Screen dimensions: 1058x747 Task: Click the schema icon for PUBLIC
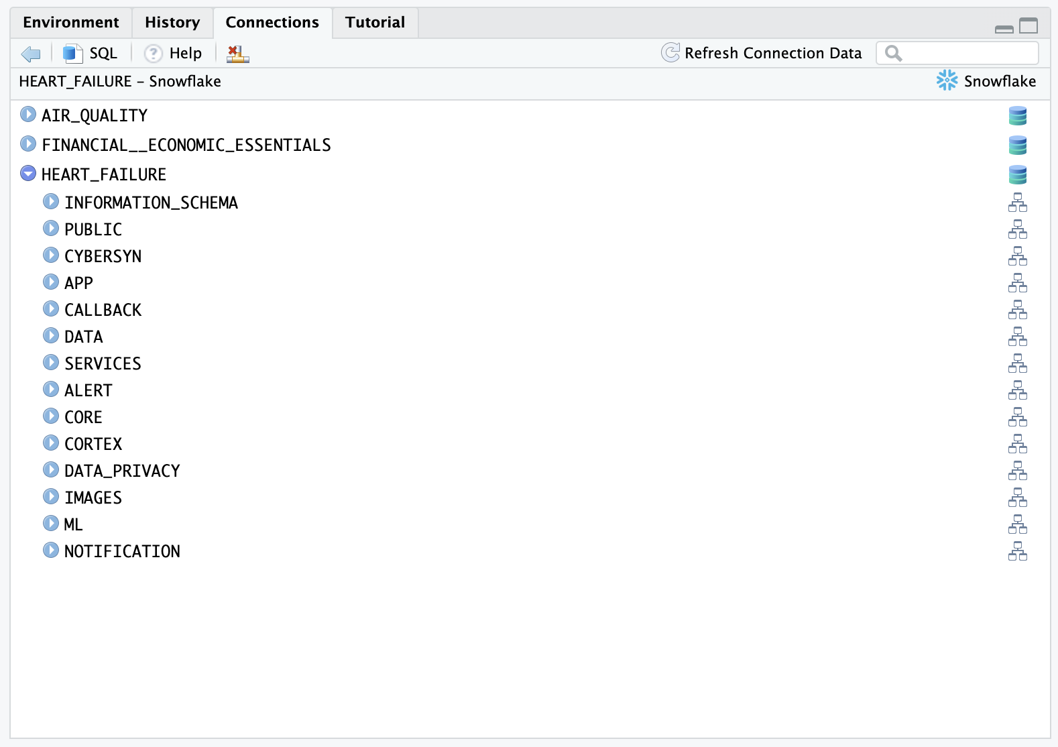click(x=1018, y=229)
